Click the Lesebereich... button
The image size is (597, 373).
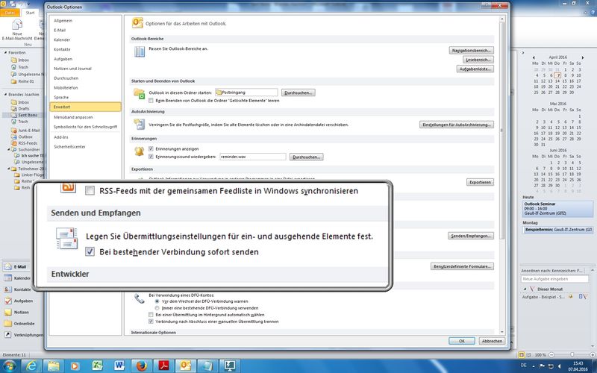click(478, 60)
